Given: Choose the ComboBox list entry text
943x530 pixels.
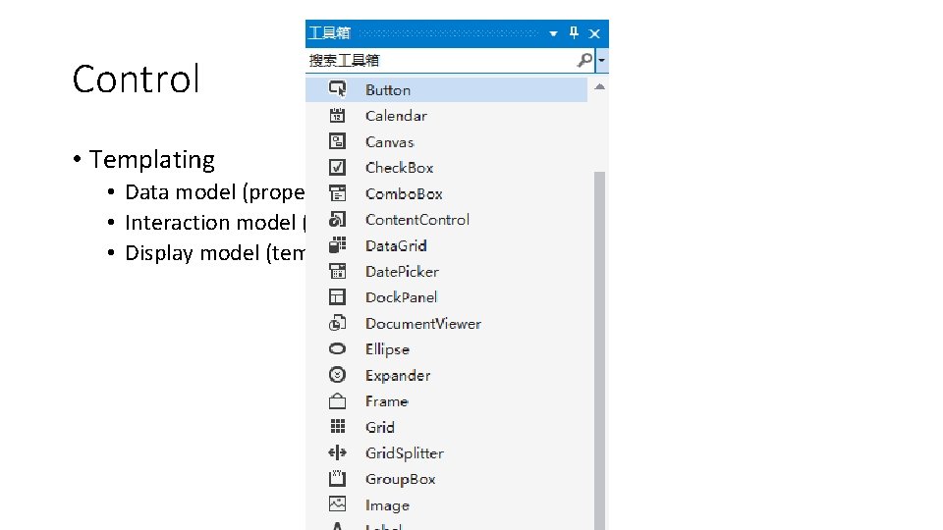Looking at the screenshot, I should click(404, 194).
